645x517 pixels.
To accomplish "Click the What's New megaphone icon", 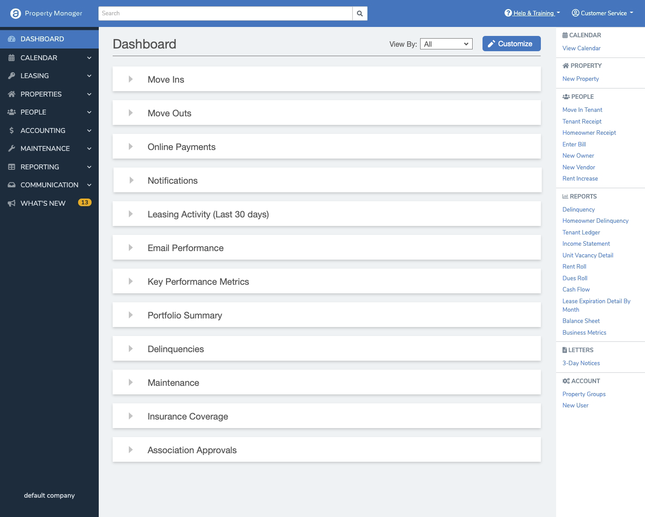I will [x=12, y=203].
